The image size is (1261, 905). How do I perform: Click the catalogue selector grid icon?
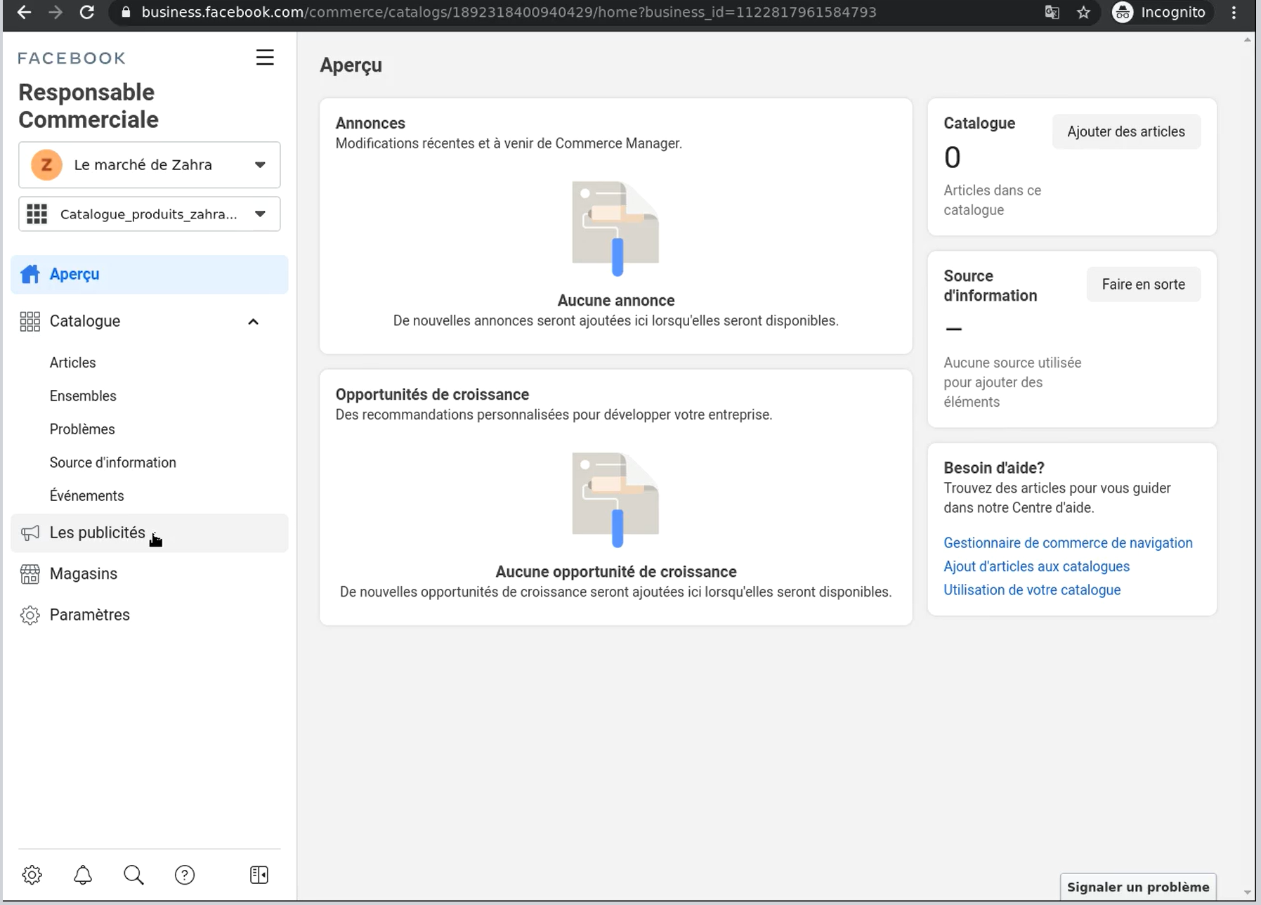37,214
